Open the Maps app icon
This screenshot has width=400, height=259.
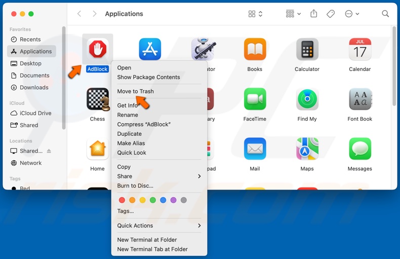click(307, 149)
